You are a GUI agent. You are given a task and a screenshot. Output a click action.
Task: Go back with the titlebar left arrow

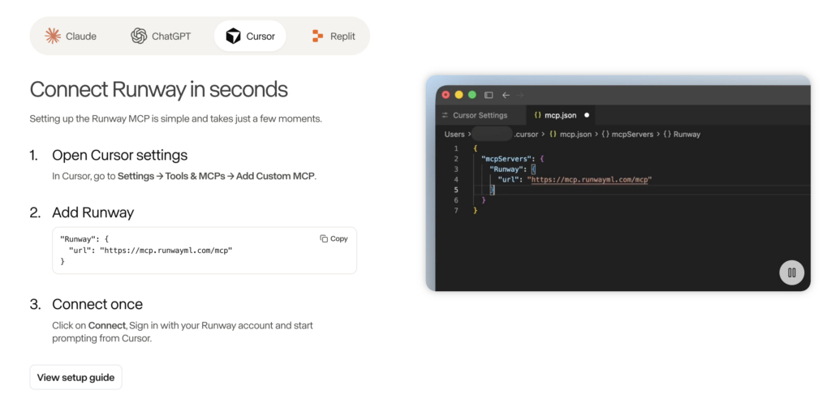[506, 96]
